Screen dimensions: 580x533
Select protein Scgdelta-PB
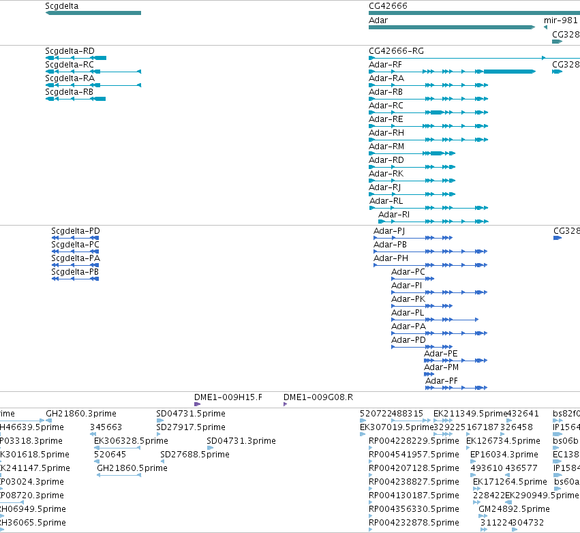[75, 279]
